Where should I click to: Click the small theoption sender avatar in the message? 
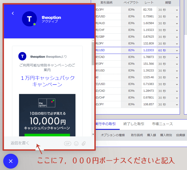[x=22, y=56]
